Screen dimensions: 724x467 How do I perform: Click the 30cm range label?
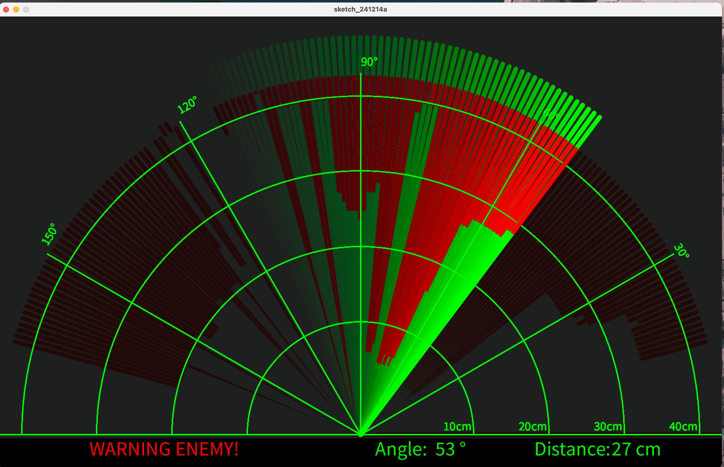tap(608, 426)
